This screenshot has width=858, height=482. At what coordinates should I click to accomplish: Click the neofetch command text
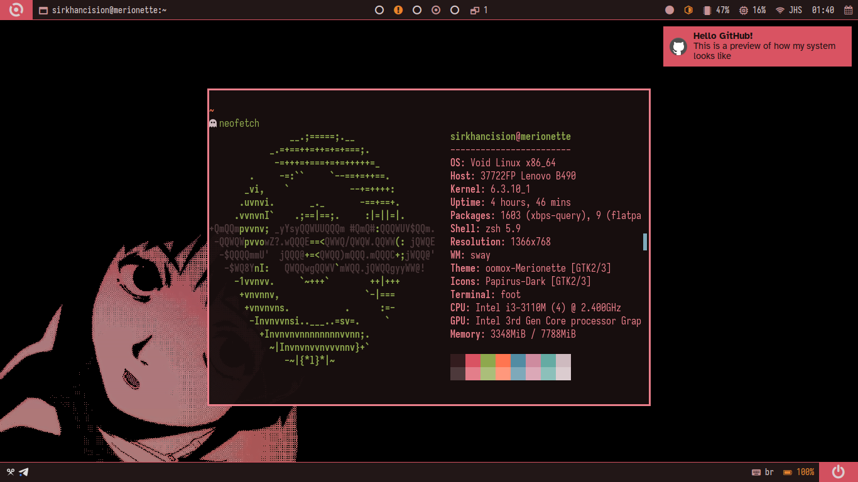[239, 124]
